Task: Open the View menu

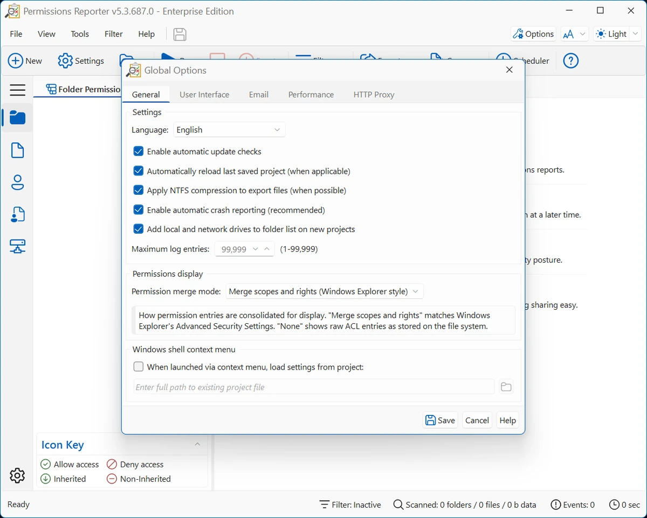Action: pos(46,34)
